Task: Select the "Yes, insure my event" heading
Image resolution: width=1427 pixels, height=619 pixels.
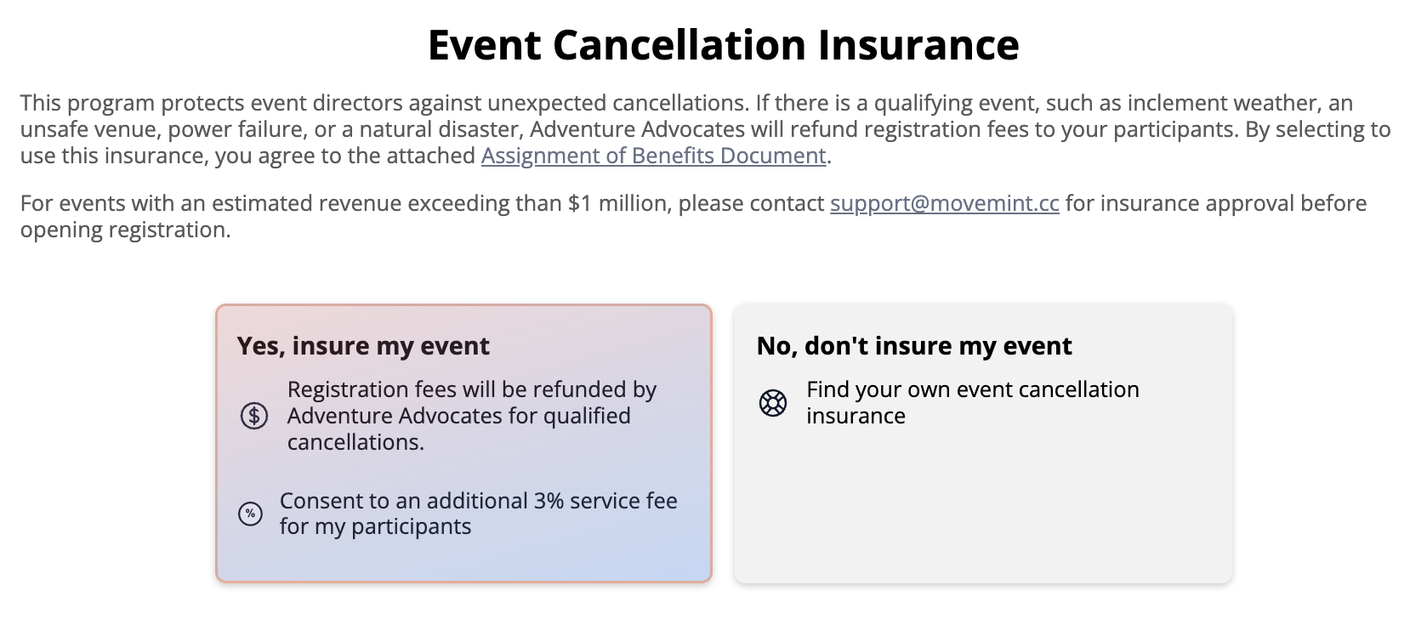Action: (363, 346)
